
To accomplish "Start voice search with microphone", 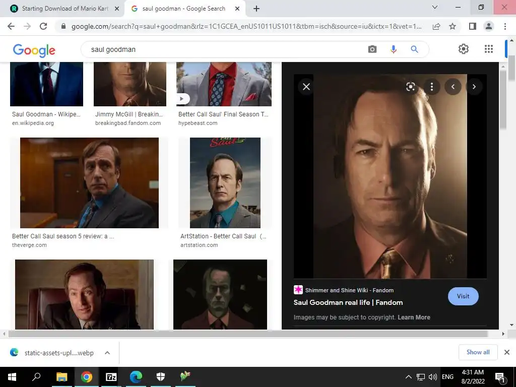I will pyautogui.click(x=393, y=49).
